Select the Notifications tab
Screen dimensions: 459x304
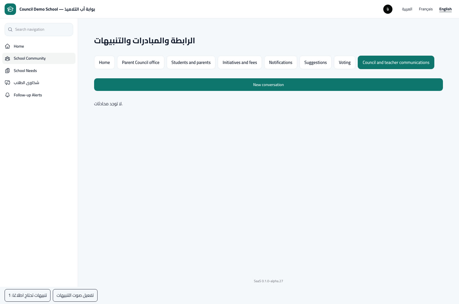[x=281, y=63]
